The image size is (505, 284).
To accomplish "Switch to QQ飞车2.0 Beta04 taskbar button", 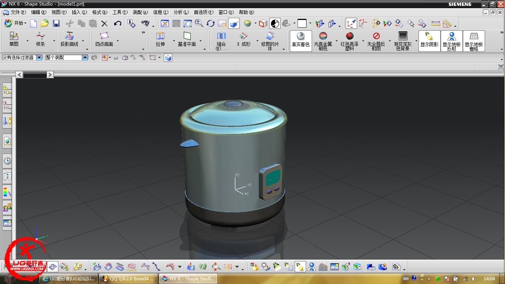I will tap(129, 278).
